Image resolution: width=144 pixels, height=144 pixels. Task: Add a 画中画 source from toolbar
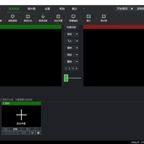click(104, 18)
